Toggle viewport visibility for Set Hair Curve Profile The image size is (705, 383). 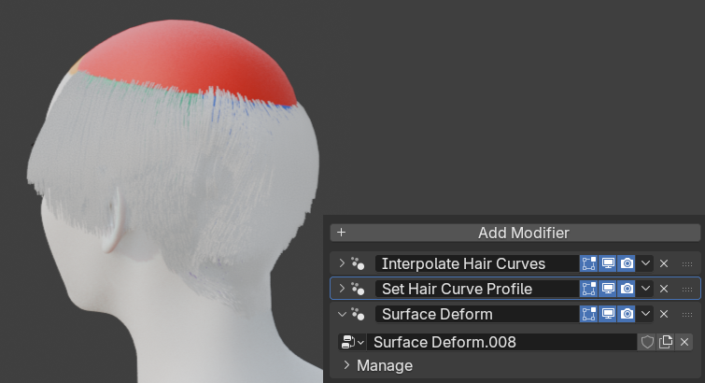608,289
